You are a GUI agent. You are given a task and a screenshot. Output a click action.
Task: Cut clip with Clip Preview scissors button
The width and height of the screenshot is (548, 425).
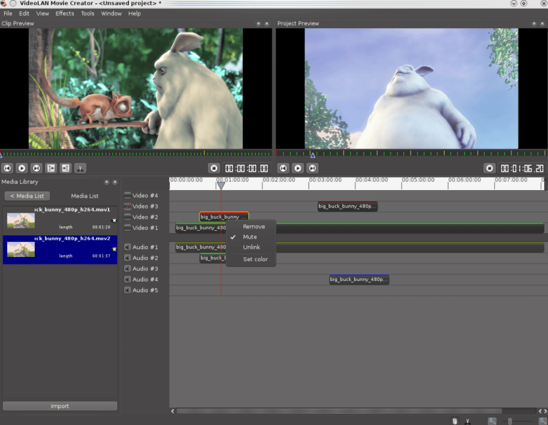coord(80,169)
